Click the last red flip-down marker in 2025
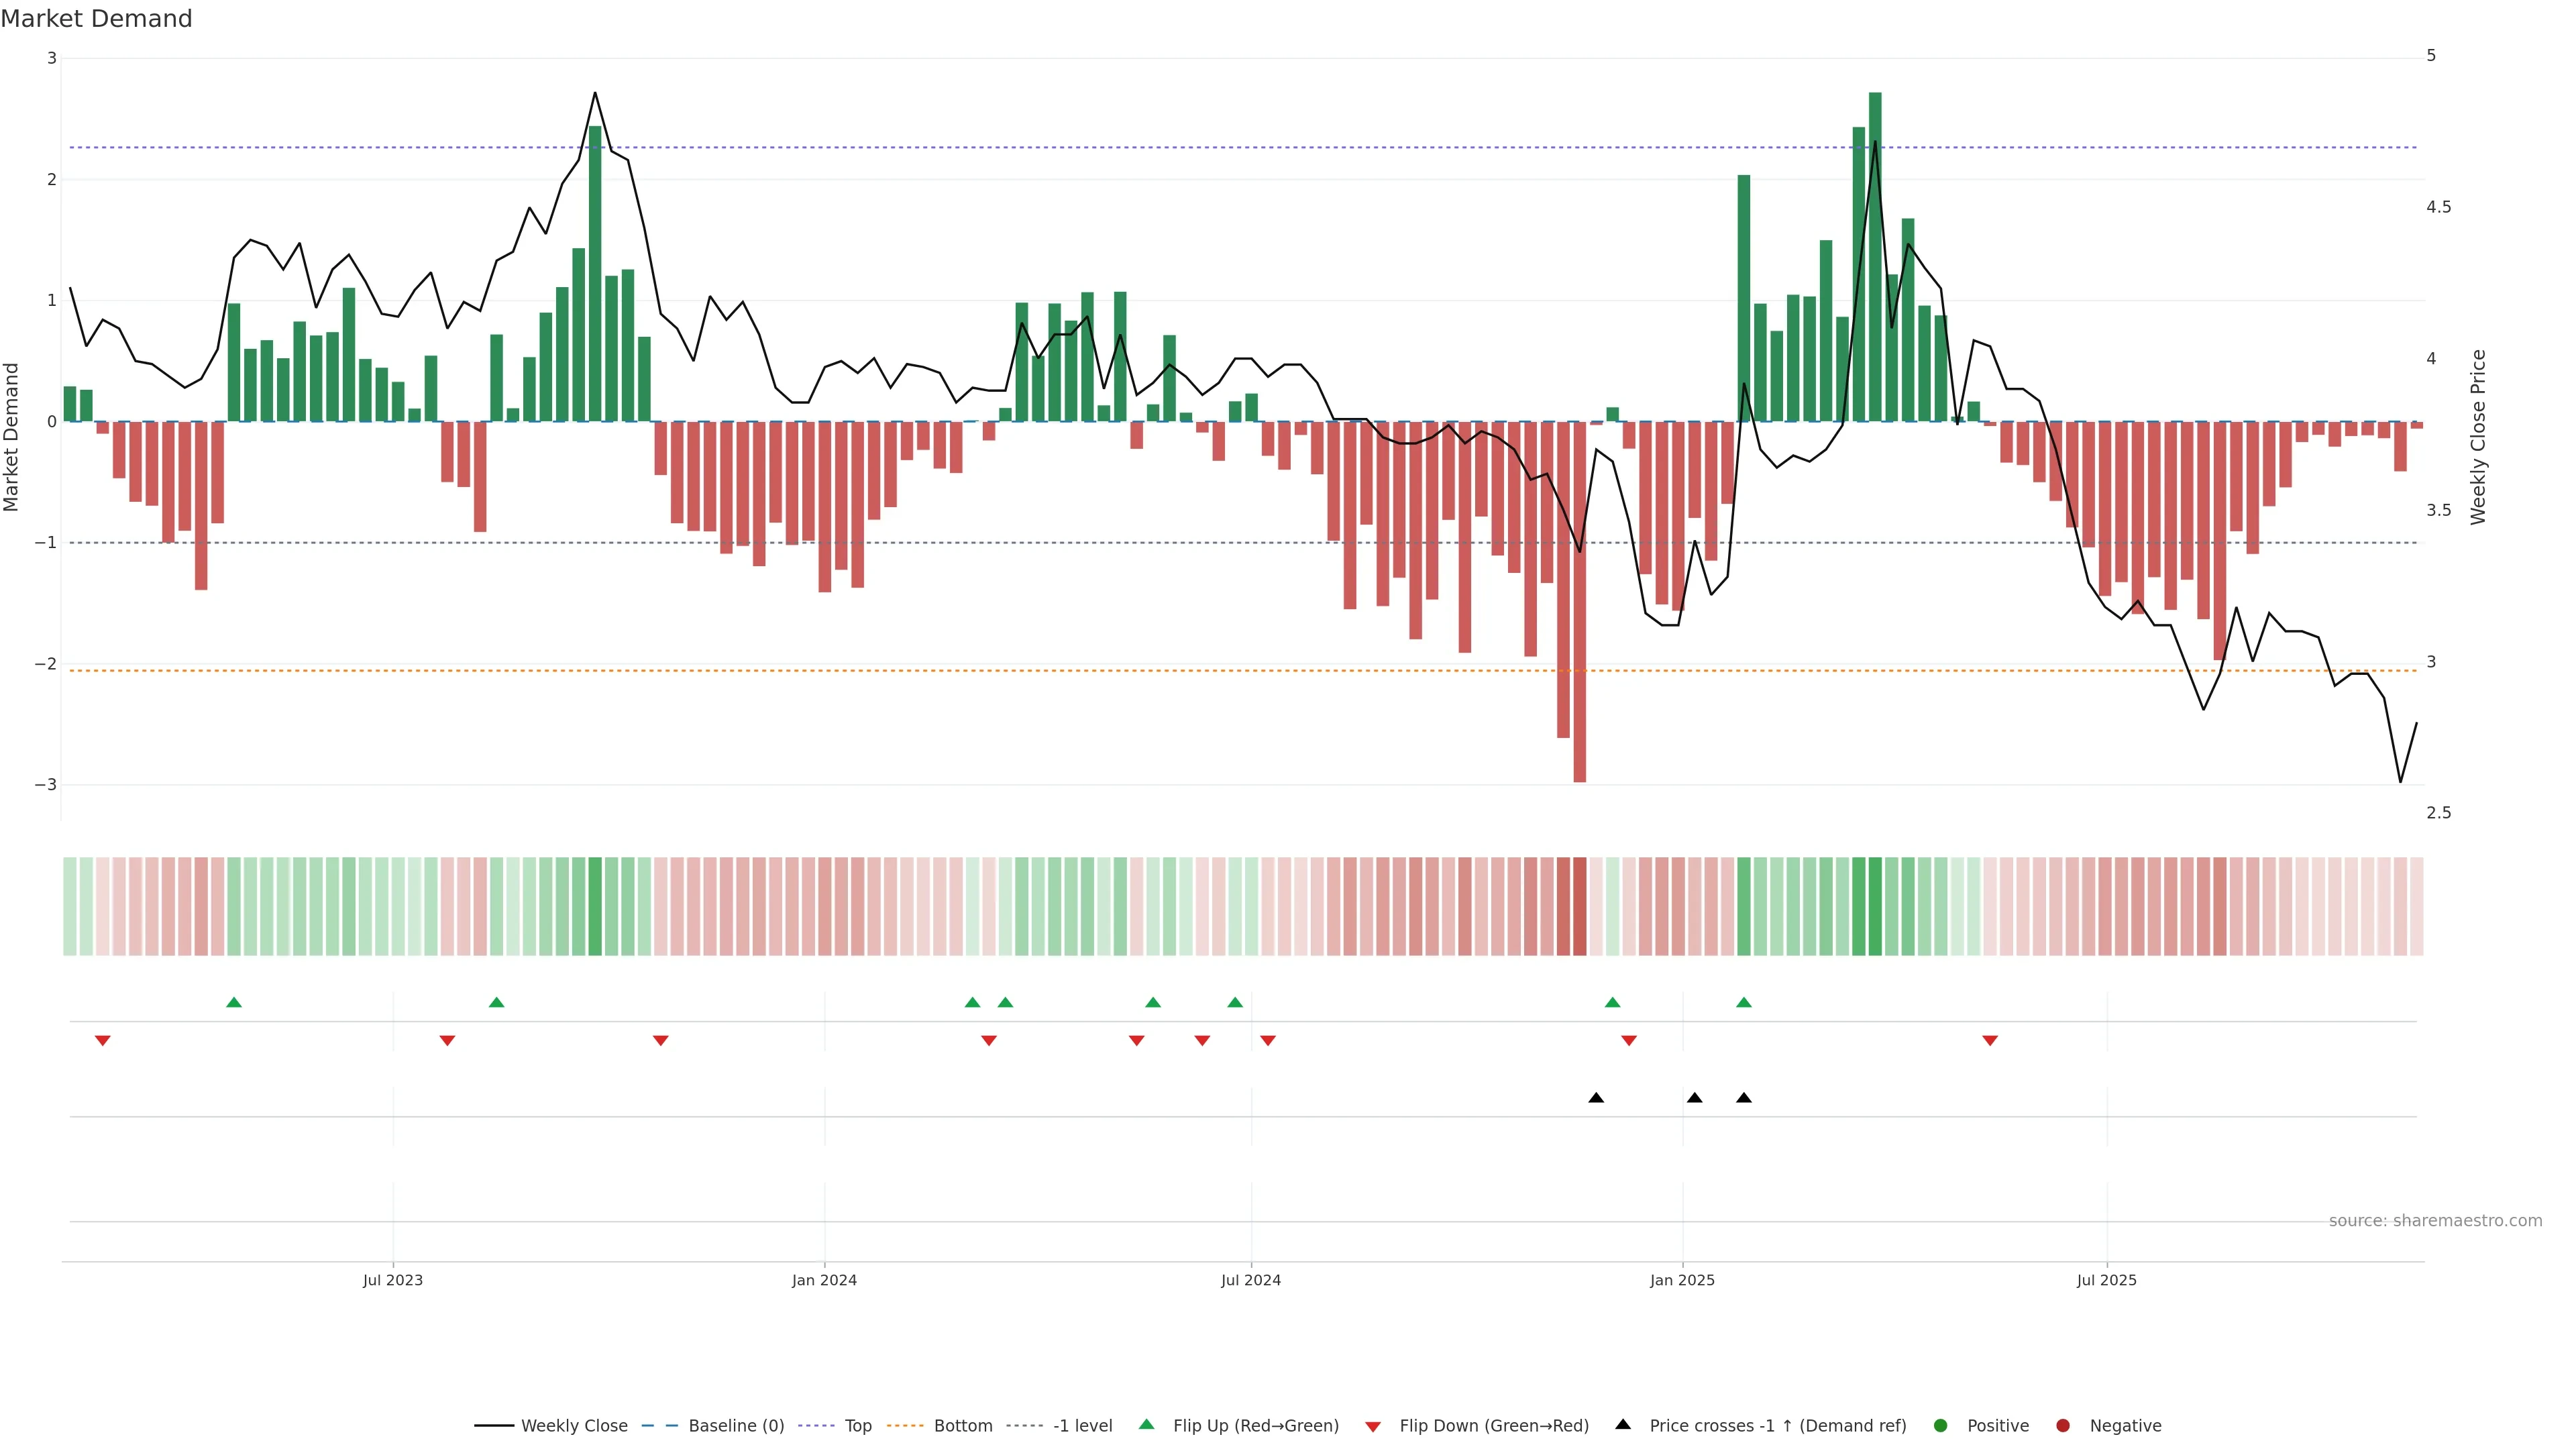 1990,1041
